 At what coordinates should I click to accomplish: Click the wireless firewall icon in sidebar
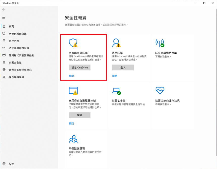(x=4, y=48)
